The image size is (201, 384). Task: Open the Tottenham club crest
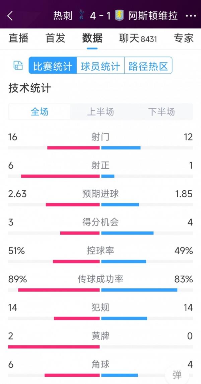[x=81, y=16]
